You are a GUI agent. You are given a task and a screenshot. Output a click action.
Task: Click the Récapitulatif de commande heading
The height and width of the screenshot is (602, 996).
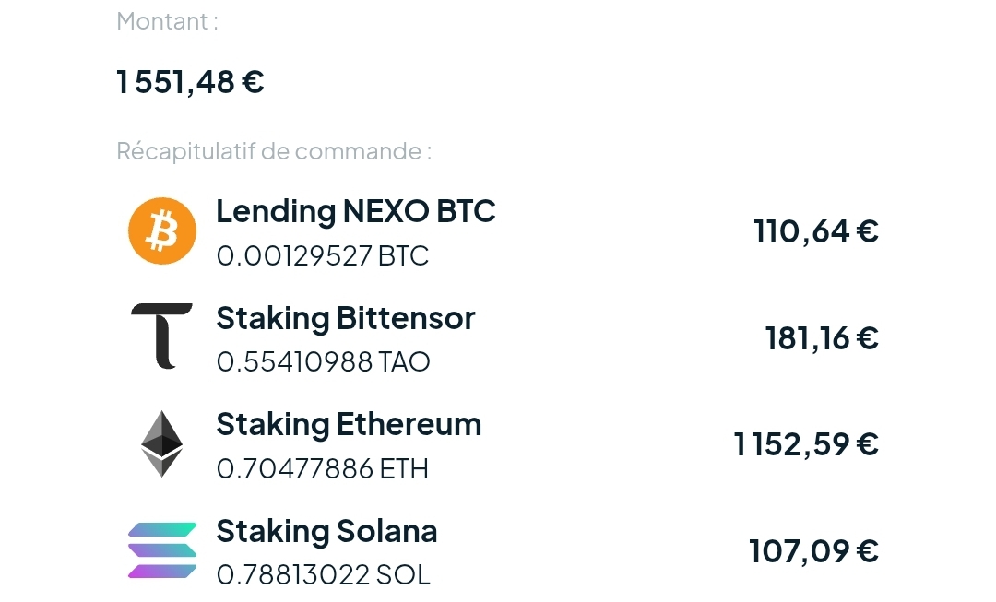tap(274, 151)
